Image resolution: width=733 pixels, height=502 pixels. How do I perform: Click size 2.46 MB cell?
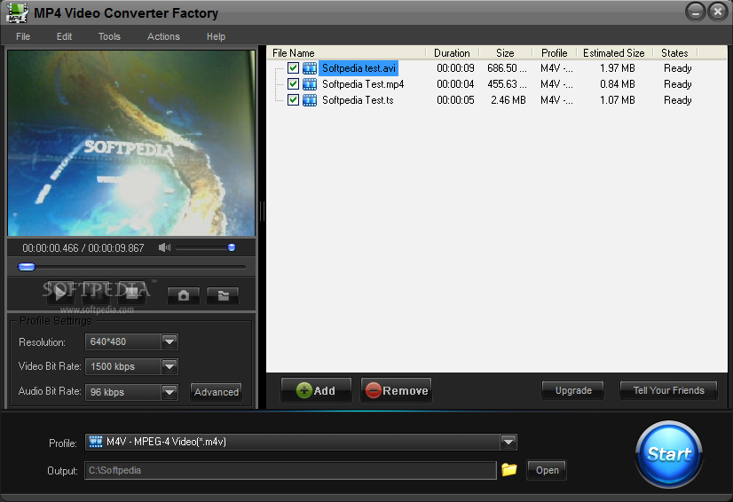point(508,100)
